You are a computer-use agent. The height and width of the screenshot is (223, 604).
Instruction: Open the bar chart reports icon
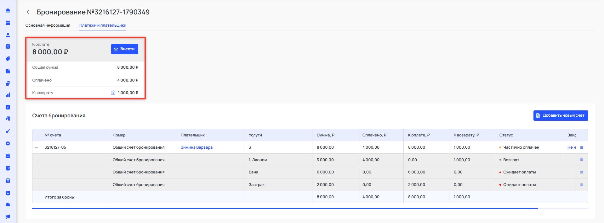coord(8,95)
